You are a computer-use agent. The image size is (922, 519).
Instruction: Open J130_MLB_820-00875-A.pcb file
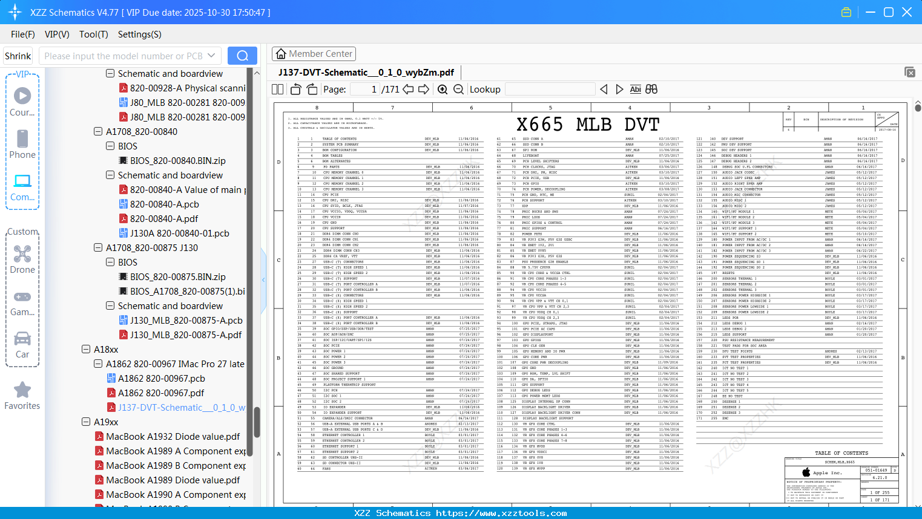(180, 321)
